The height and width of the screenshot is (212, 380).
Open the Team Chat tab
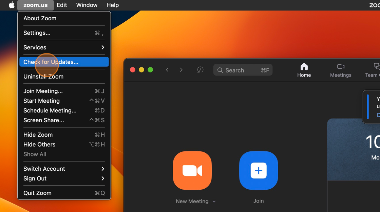pos(373,70)
